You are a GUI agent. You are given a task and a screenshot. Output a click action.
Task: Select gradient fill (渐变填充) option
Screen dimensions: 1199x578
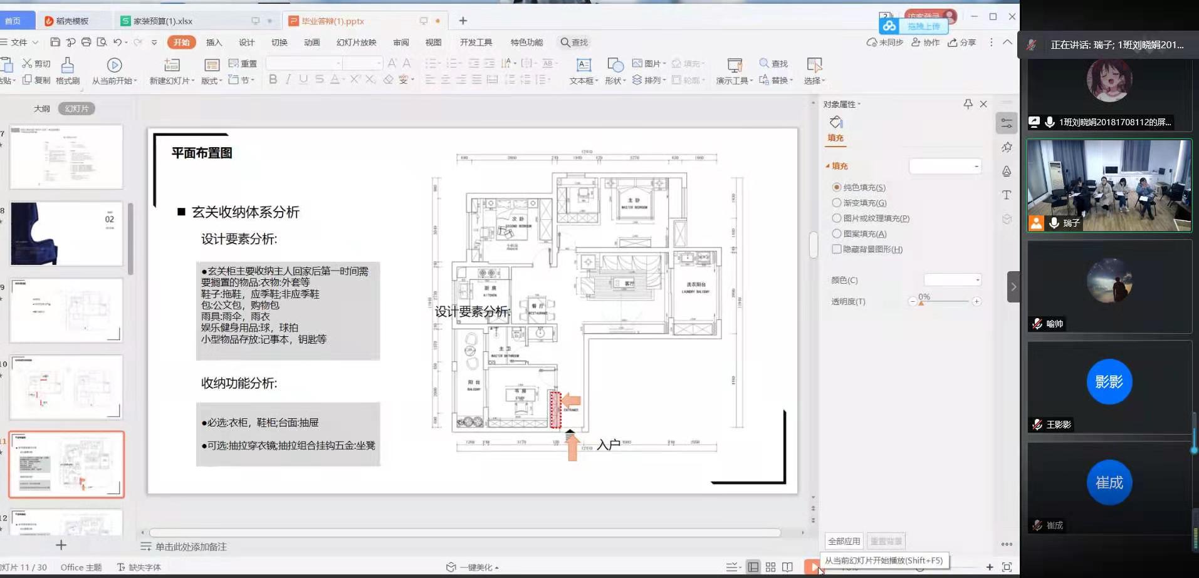tap(837, 203)
